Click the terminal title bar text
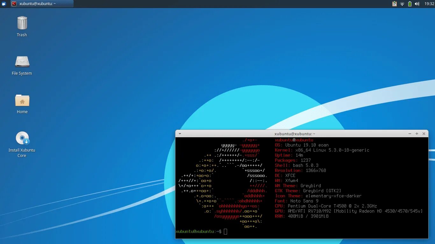The height and width of the screenshot is (244, 435). [295, 134]
